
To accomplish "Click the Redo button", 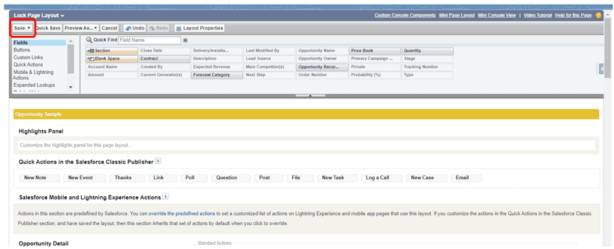I will [159, 28].
